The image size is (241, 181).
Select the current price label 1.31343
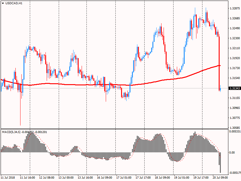(235, 88)
